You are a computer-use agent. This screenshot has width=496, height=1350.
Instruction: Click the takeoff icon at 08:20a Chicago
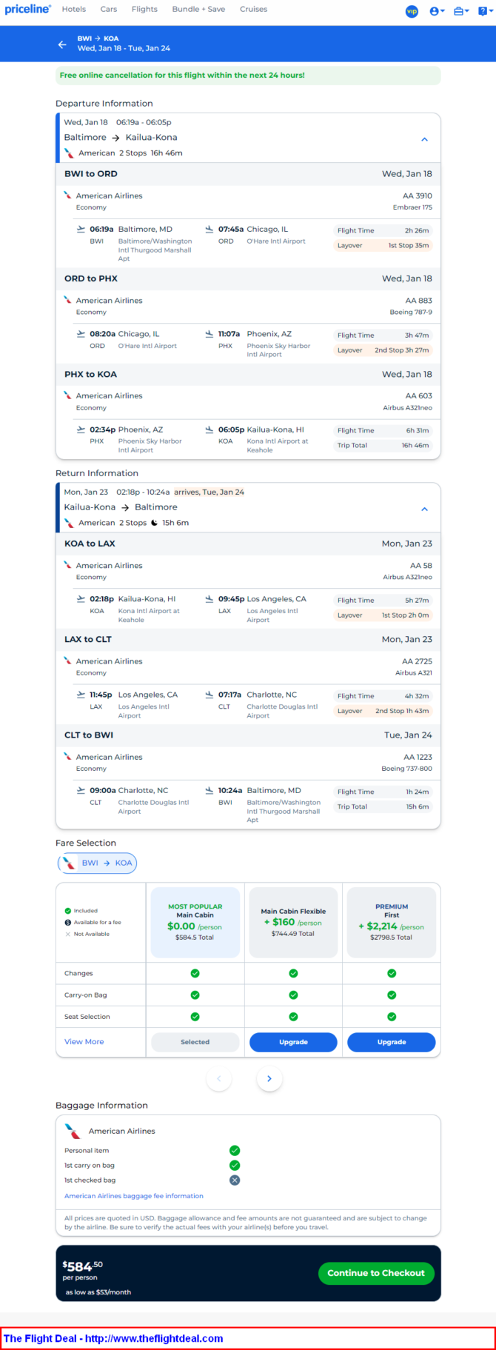[81, 334]
